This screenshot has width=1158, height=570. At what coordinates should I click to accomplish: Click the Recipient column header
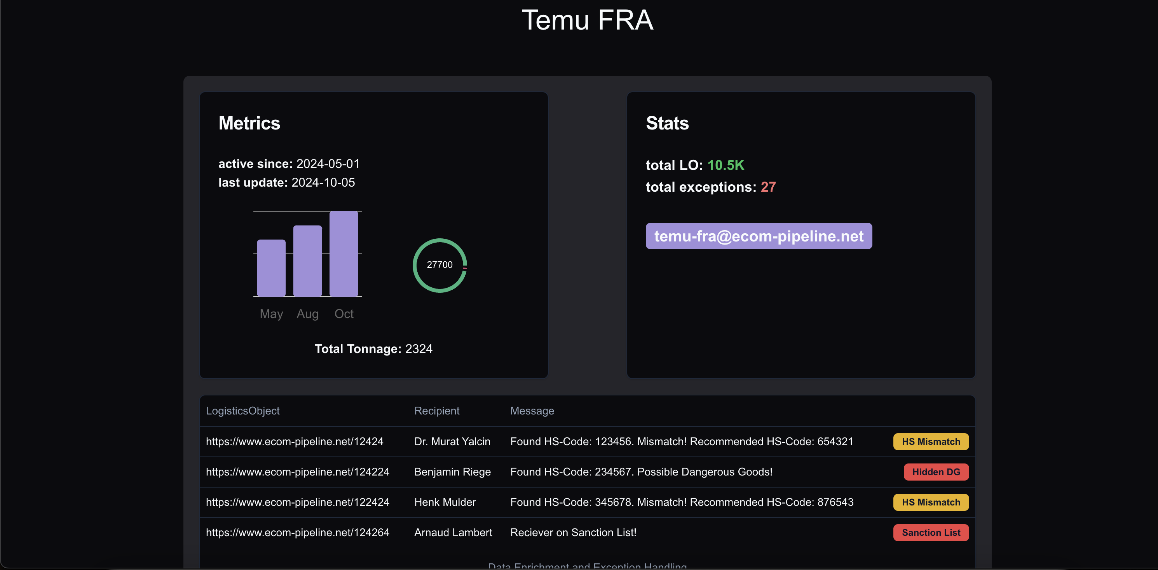(x=436, y=411)
